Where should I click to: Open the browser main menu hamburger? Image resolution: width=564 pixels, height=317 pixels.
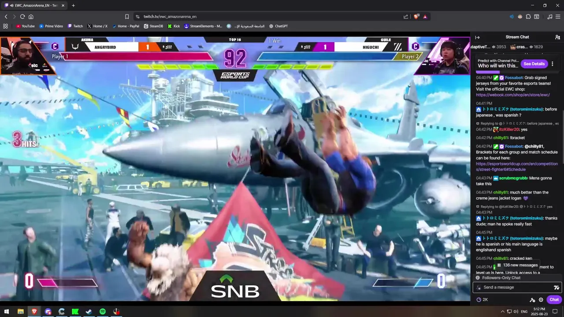coord(558,17)
